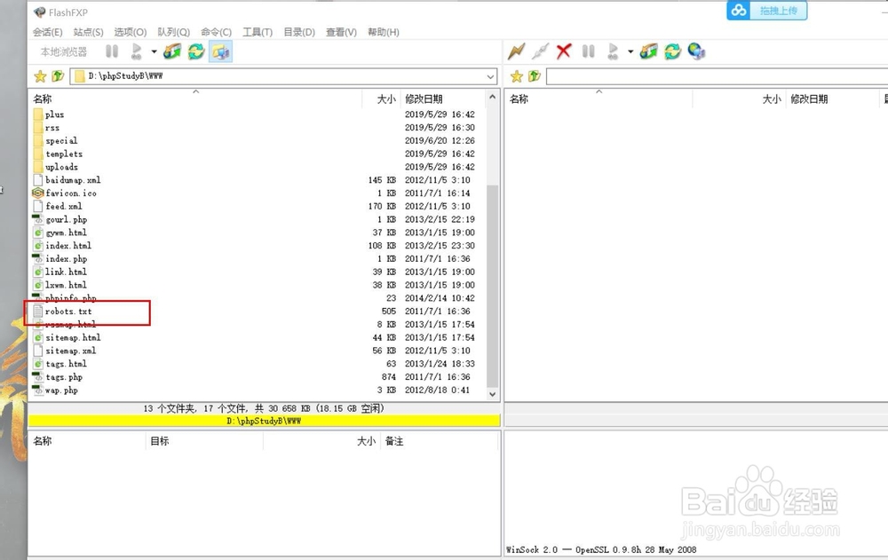Refresh the local file listing
888x560 pixels.
(197, 51)
